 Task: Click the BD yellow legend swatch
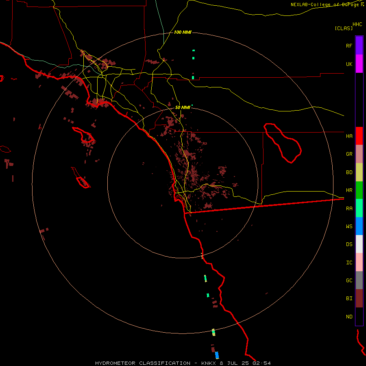click(359, 172)
